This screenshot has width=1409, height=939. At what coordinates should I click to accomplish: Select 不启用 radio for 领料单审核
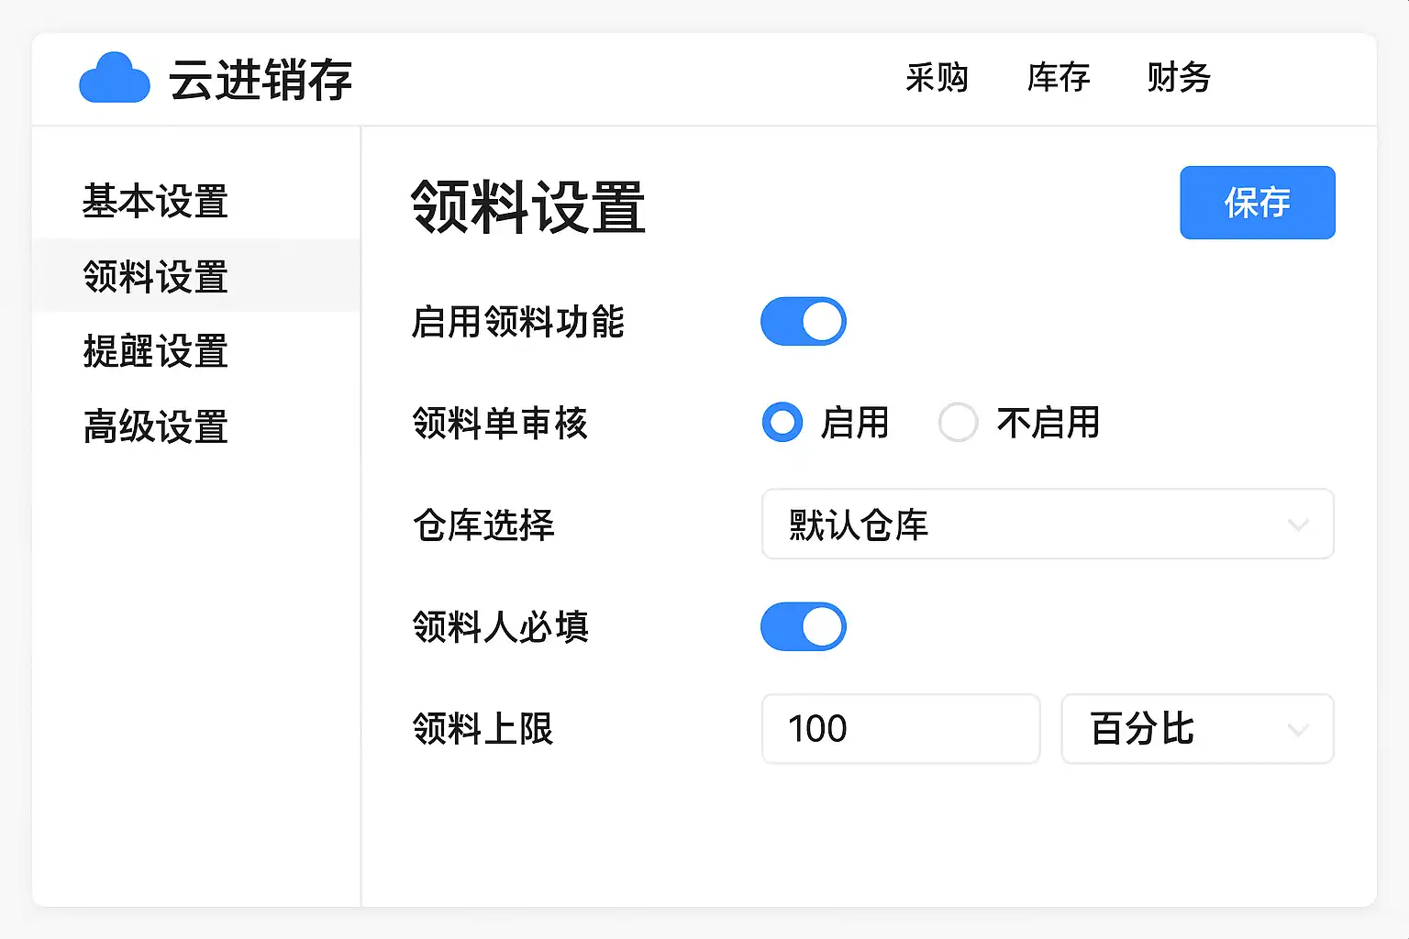click(959, 423)
